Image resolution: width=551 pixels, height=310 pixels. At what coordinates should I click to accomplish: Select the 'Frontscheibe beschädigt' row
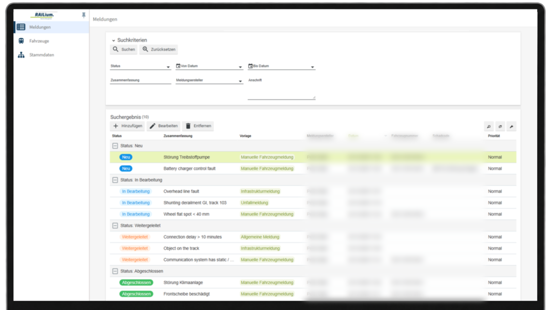click(x=313, y=294)
